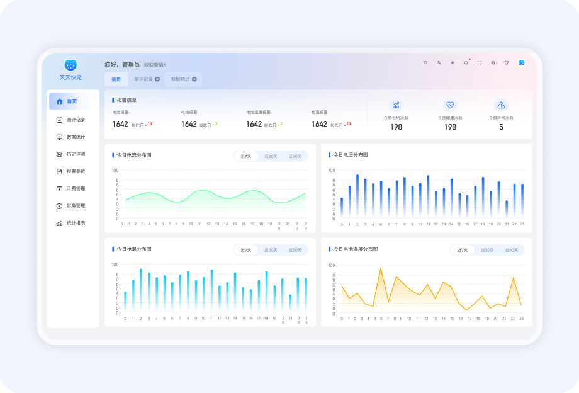Toggle the light/dark theme sun icon
This screenshot has width=579, height=393.
click(453, 63)
